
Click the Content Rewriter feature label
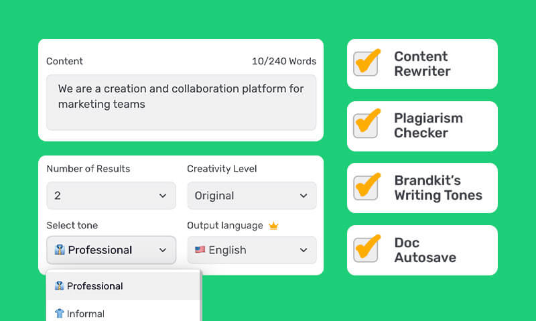pyautogui.click(x=421, y=64)
